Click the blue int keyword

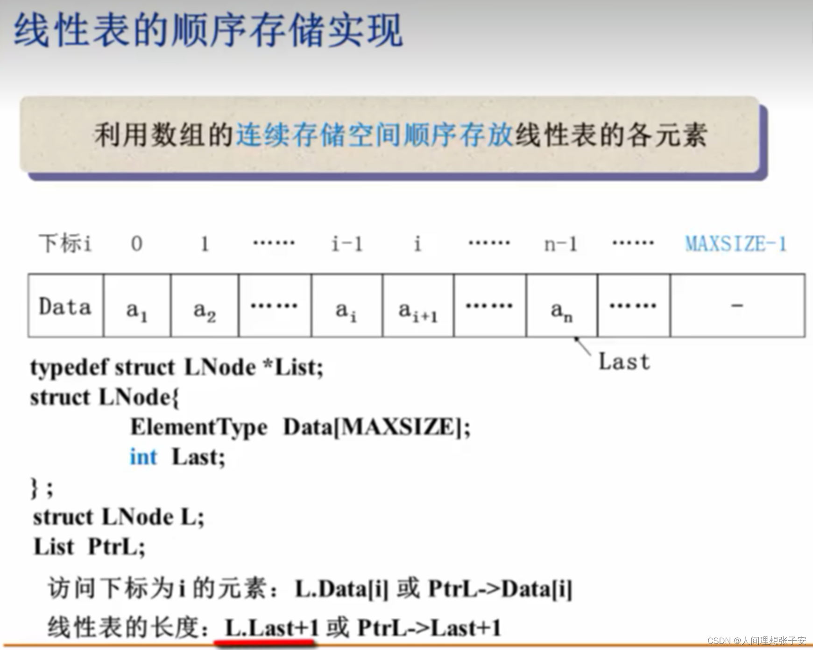(143, 457)
